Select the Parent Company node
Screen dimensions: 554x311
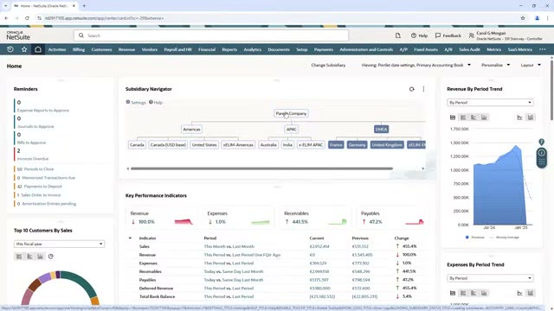point(291,113)
